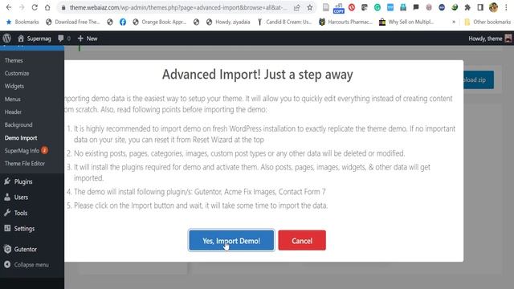The width and height of the screenshot is (514, 289).
Task: Select Demo Import in sidebar
Action: click(x=21, y=137)
